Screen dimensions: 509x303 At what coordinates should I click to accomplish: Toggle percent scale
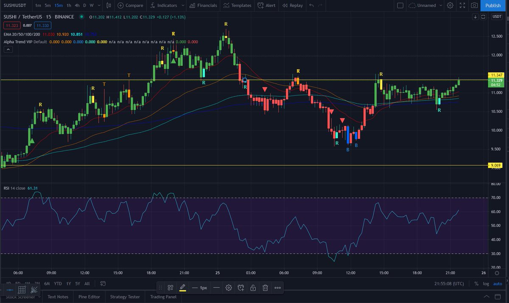(x=476, y=283)
